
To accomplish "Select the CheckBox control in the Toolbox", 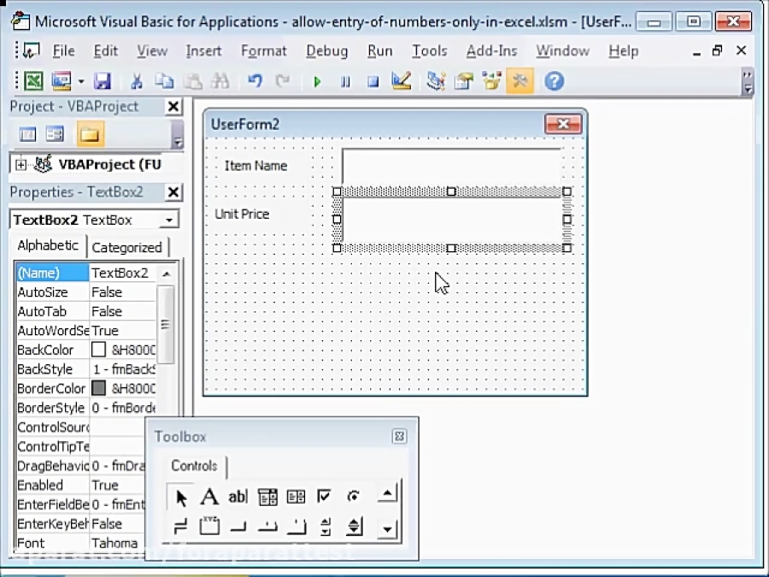I will pos(326,496).
